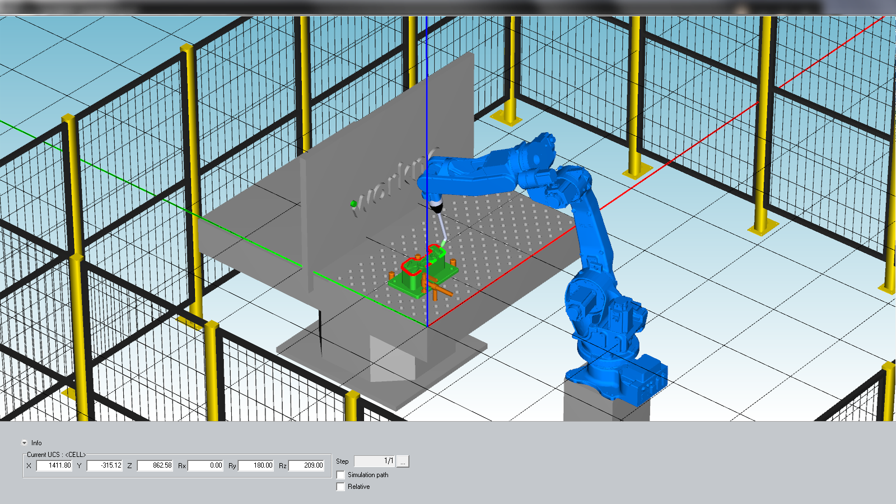Focus the Z coordinate input box
The width and height of the screenshot is (896, 504).
point(155,465)
